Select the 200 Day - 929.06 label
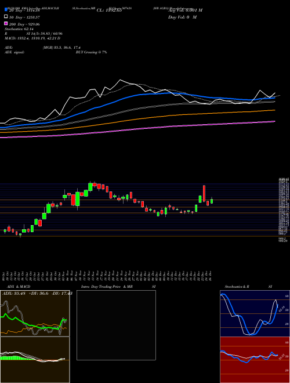The height and width of the screenshot is (383, 290). pyautogui.click(x=24, y=24)
